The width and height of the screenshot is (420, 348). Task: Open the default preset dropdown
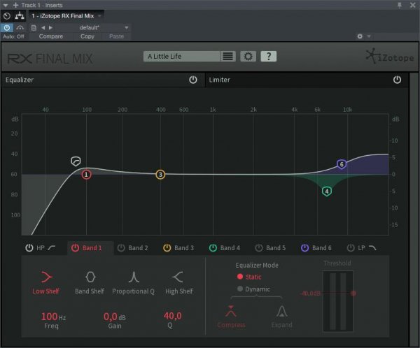(x=127, y=27)
